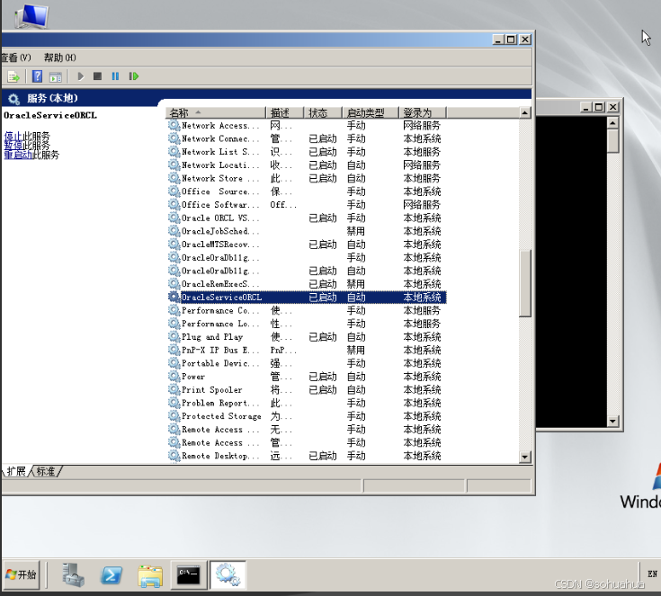
Task: Select the Plug and Play service row
Action: tap(307, 337)
